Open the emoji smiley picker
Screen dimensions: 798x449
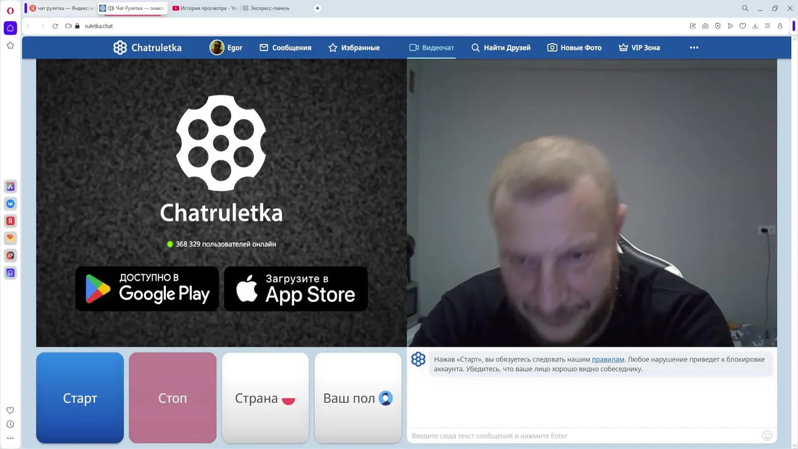coord(767,435)
